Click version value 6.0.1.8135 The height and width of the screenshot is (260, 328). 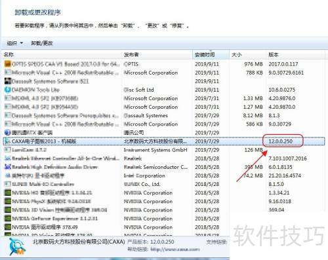(281, 167)
